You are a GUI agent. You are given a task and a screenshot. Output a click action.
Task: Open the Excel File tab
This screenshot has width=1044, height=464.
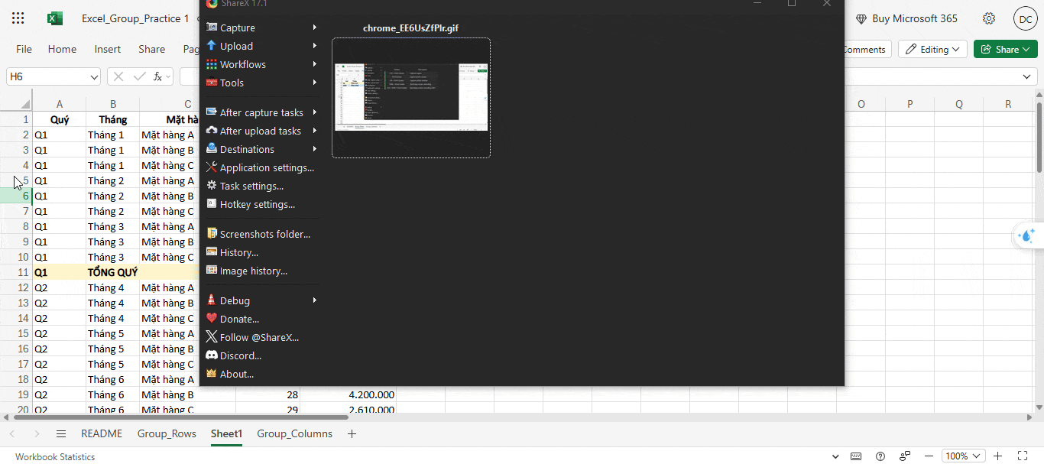[x=24, y=49]
